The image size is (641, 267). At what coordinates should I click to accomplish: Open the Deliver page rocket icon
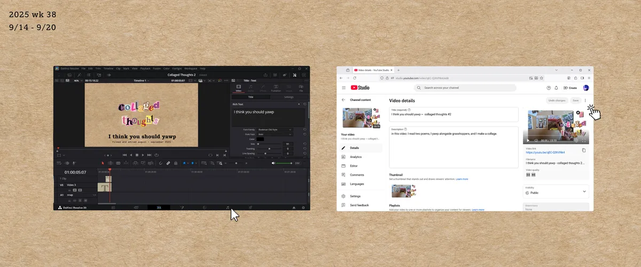[x=251, y=207]
